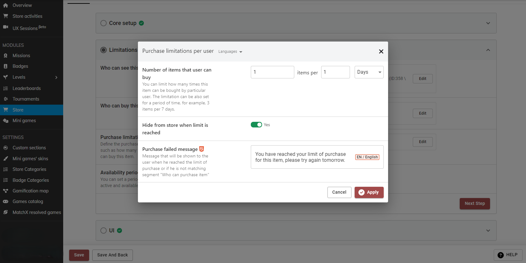Click the Mini games icon
The height and width of the screenshot is (263, 526).
pyautogui.click(x=6, y=121)
